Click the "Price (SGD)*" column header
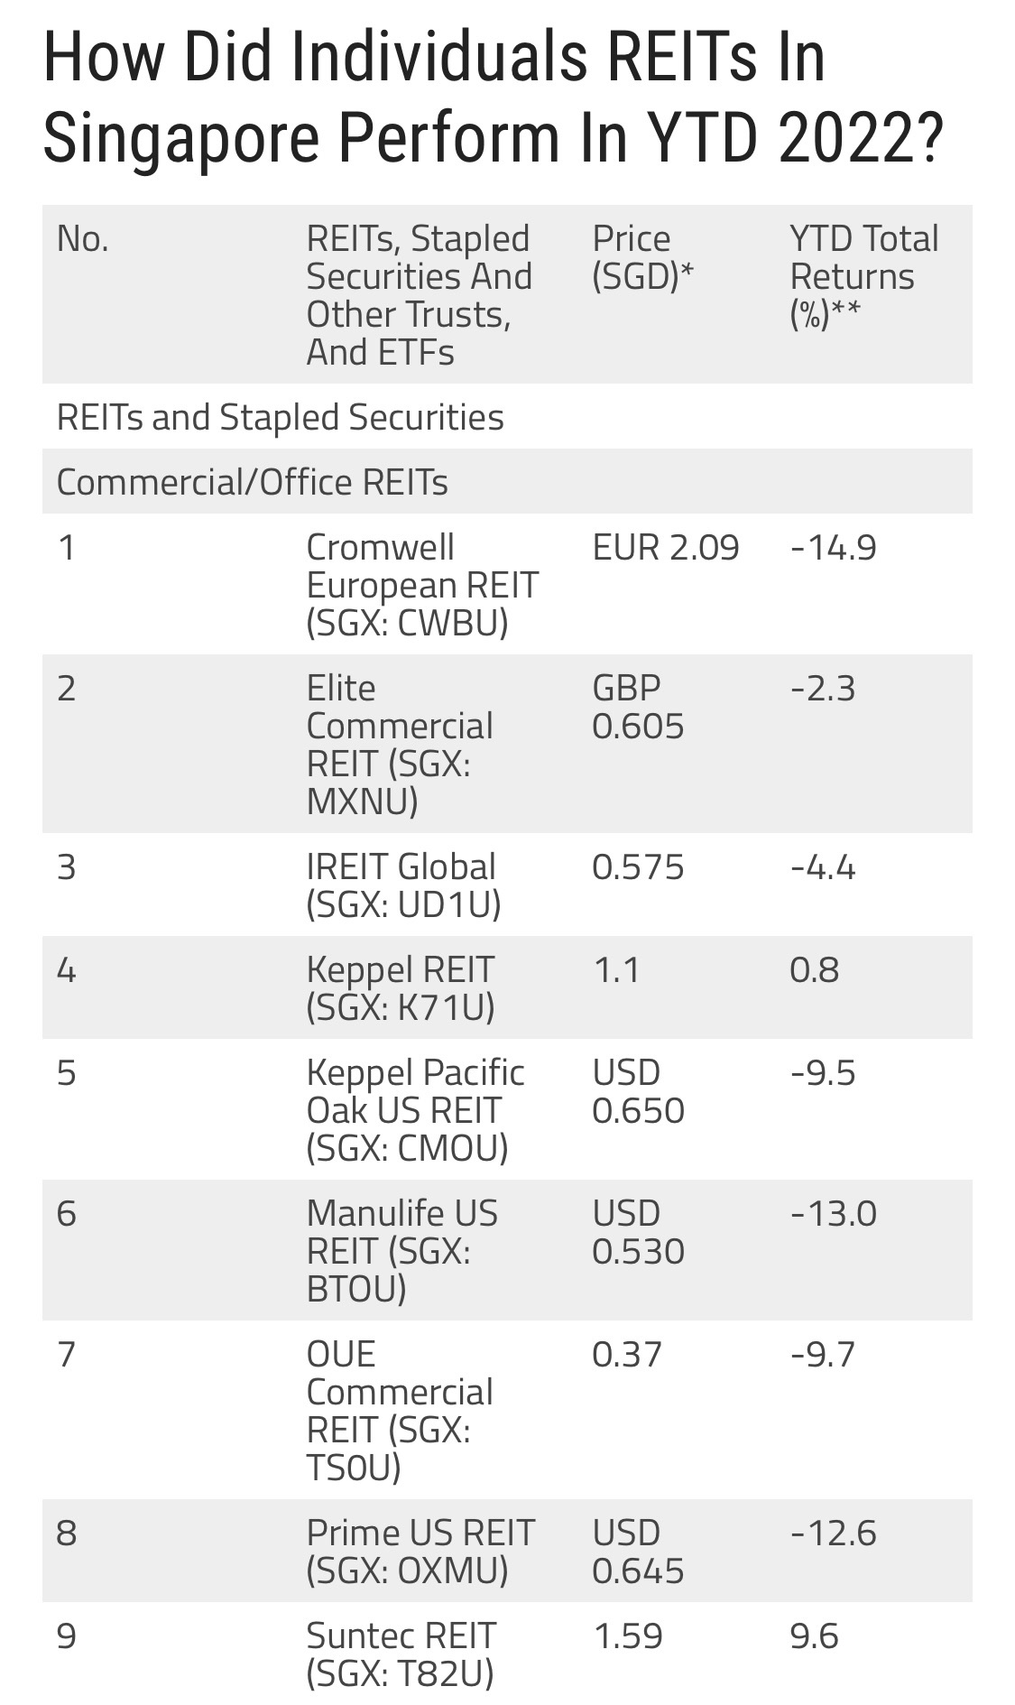The image size is (1015, 1705). tap(641, 257)
